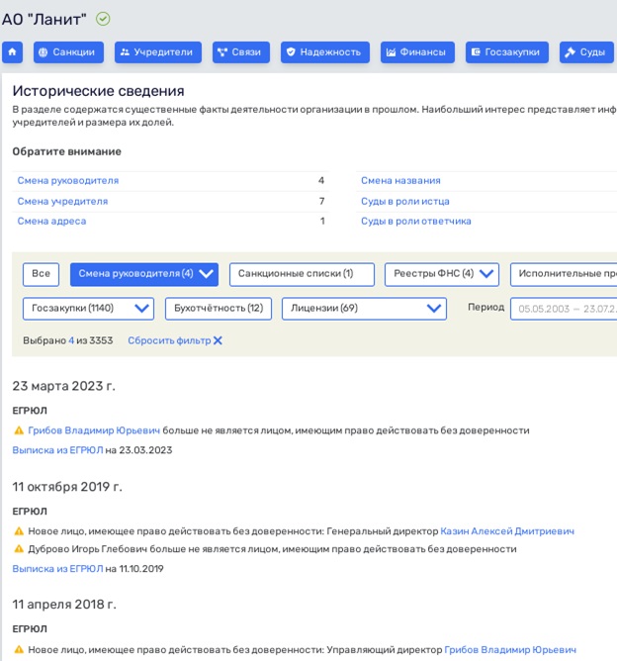The image size is (617, 661).
Task: Click the date heading 23 марта 2023 г.
Action: (x=63, y=386)
